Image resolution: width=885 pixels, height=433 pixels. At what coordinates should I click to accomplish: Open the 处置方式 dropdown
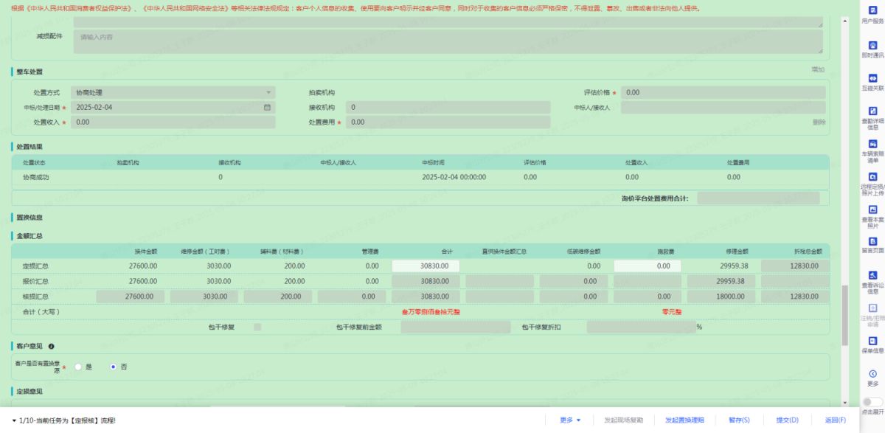click(x=173, y=93)
